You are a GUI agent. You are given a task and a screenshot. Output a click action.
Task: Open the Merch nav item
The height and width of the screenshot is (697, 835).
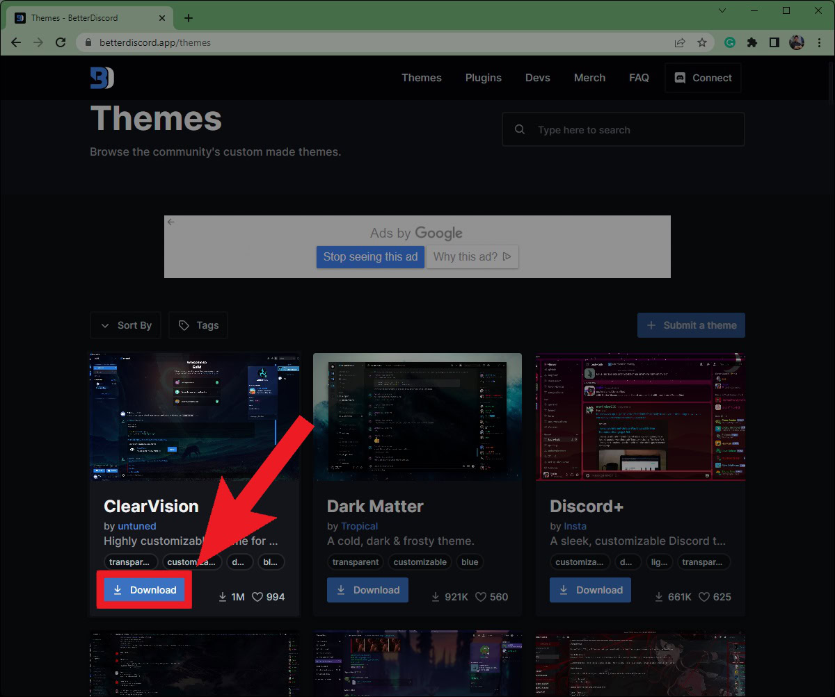(590, 78)
